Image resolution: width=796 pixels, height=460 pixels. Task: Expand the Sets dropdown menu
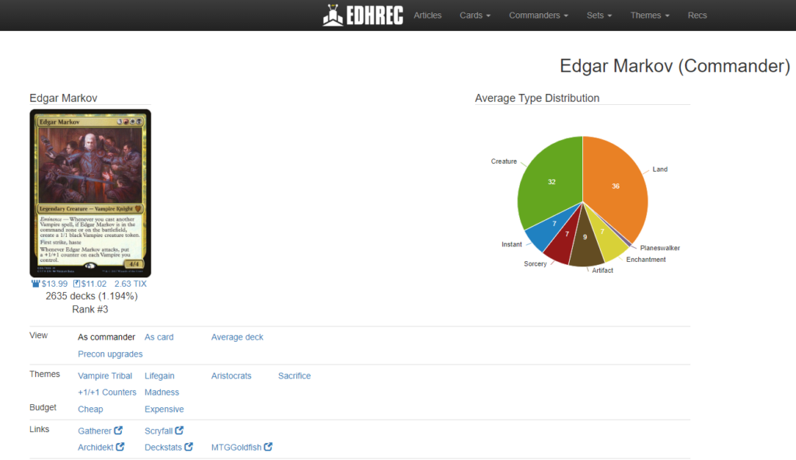point(599,16)
